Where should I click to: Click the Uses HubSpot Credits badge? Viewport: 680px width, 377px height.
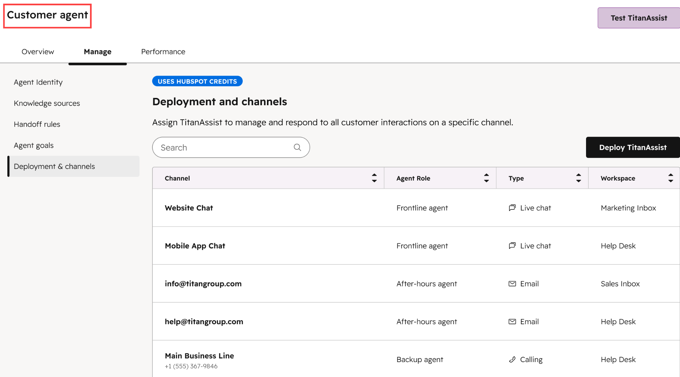point(197,81)
